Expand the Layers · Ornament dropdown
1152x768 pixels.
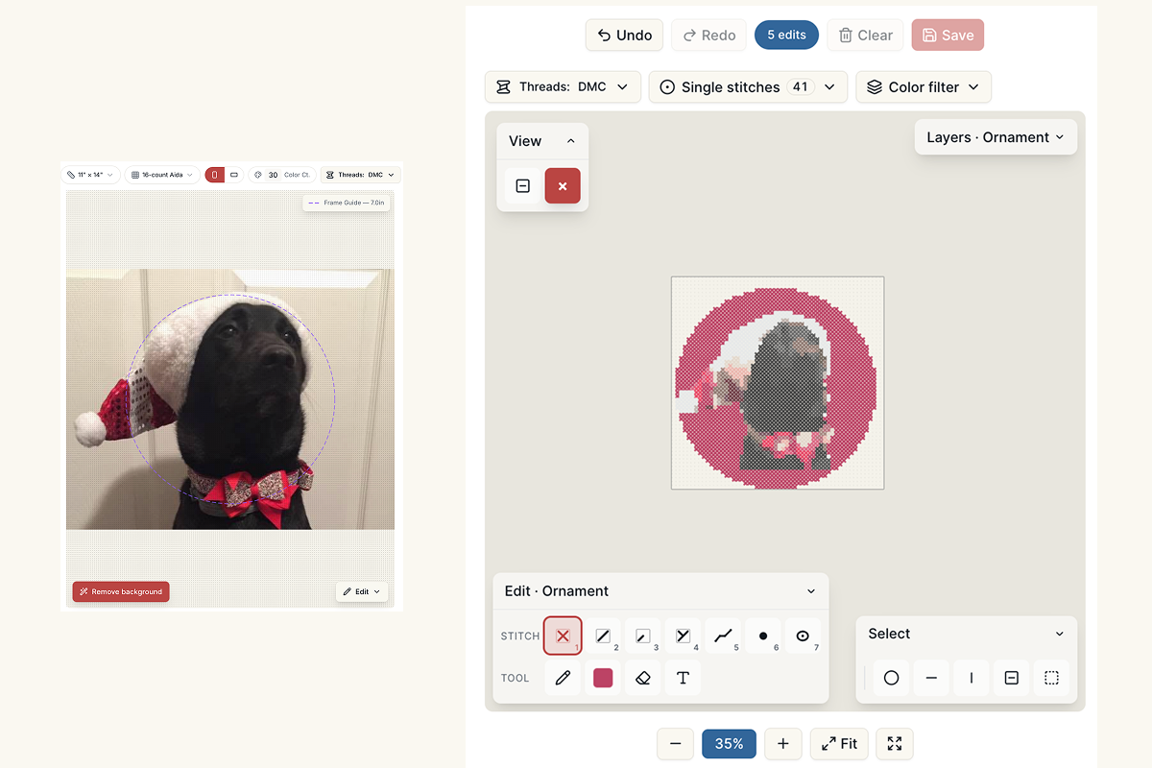point(996,137)
